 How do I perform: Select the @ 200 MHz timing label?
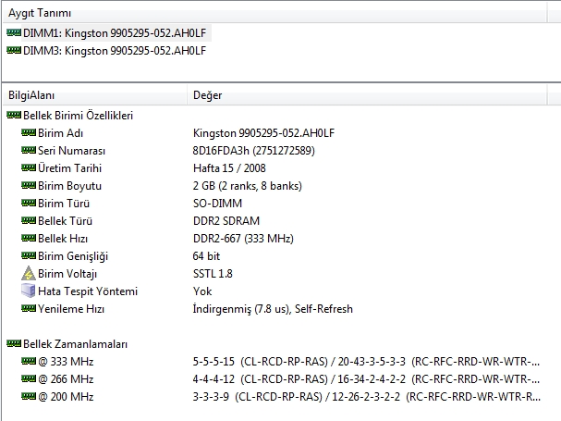point(66,396)
